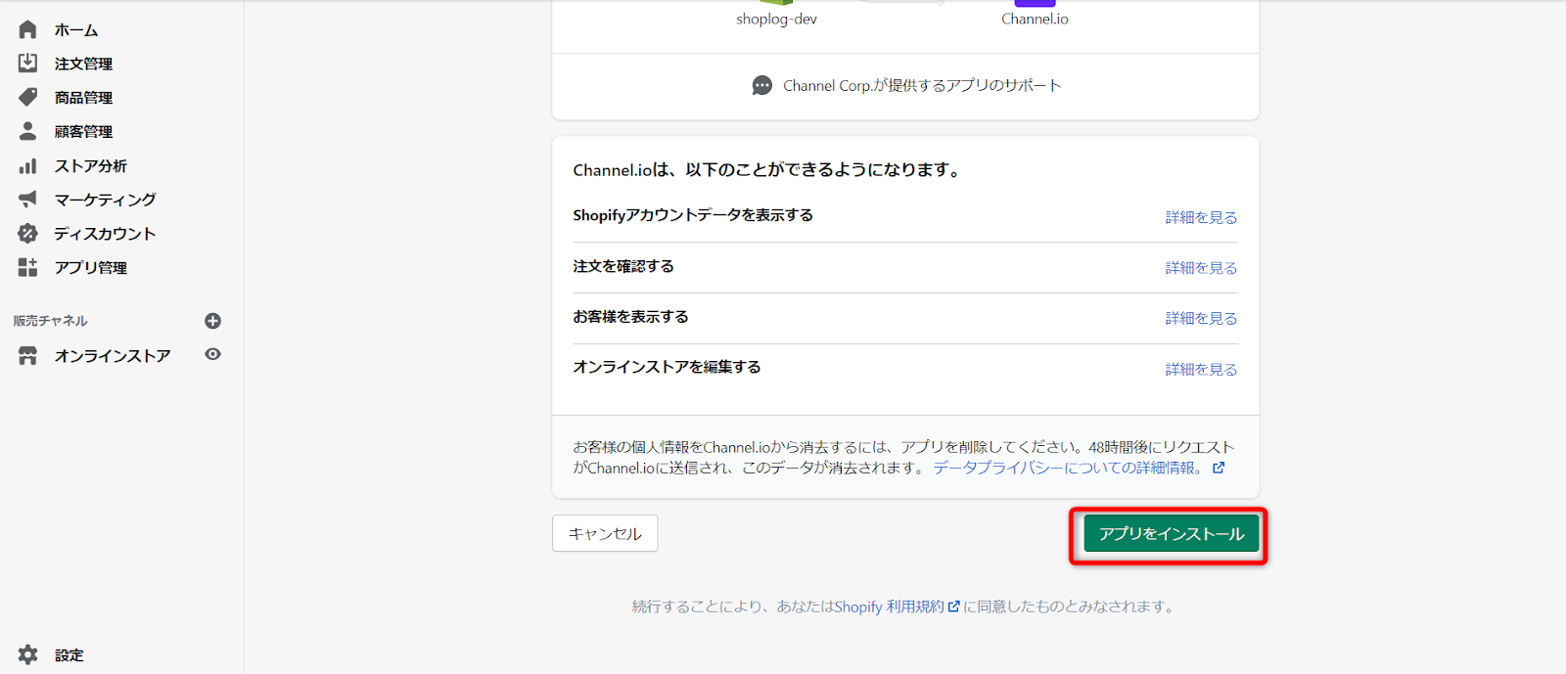Open 商品管理 in the sidebar
Viewport: 1566px width, 674px height.
point(83,98)
